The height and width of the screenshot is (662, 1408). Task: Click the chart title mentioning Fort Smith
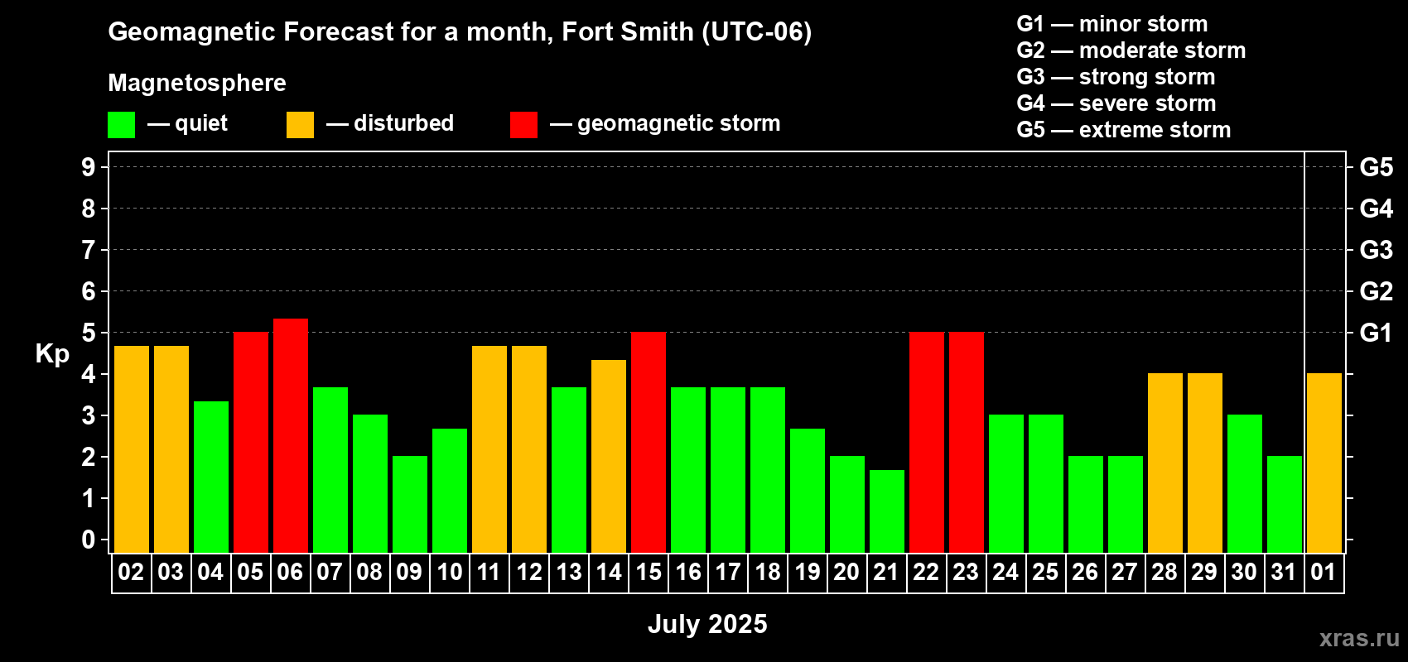point(460,31)
